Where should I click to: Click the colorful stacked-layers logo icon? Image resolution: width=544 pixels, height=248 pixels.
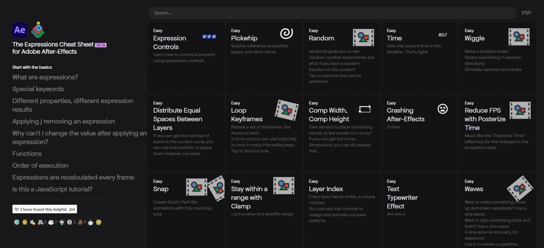pyautogui.click(x=38, y=30)
